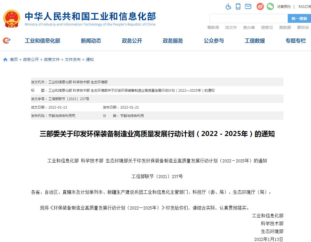
Task: Click the 2022年1月13日 signing date
Action: (x=269, y=239)
